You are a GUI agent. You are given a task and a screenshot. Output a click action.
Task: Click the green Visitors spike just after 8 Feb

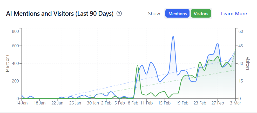(x=137, y=66)
